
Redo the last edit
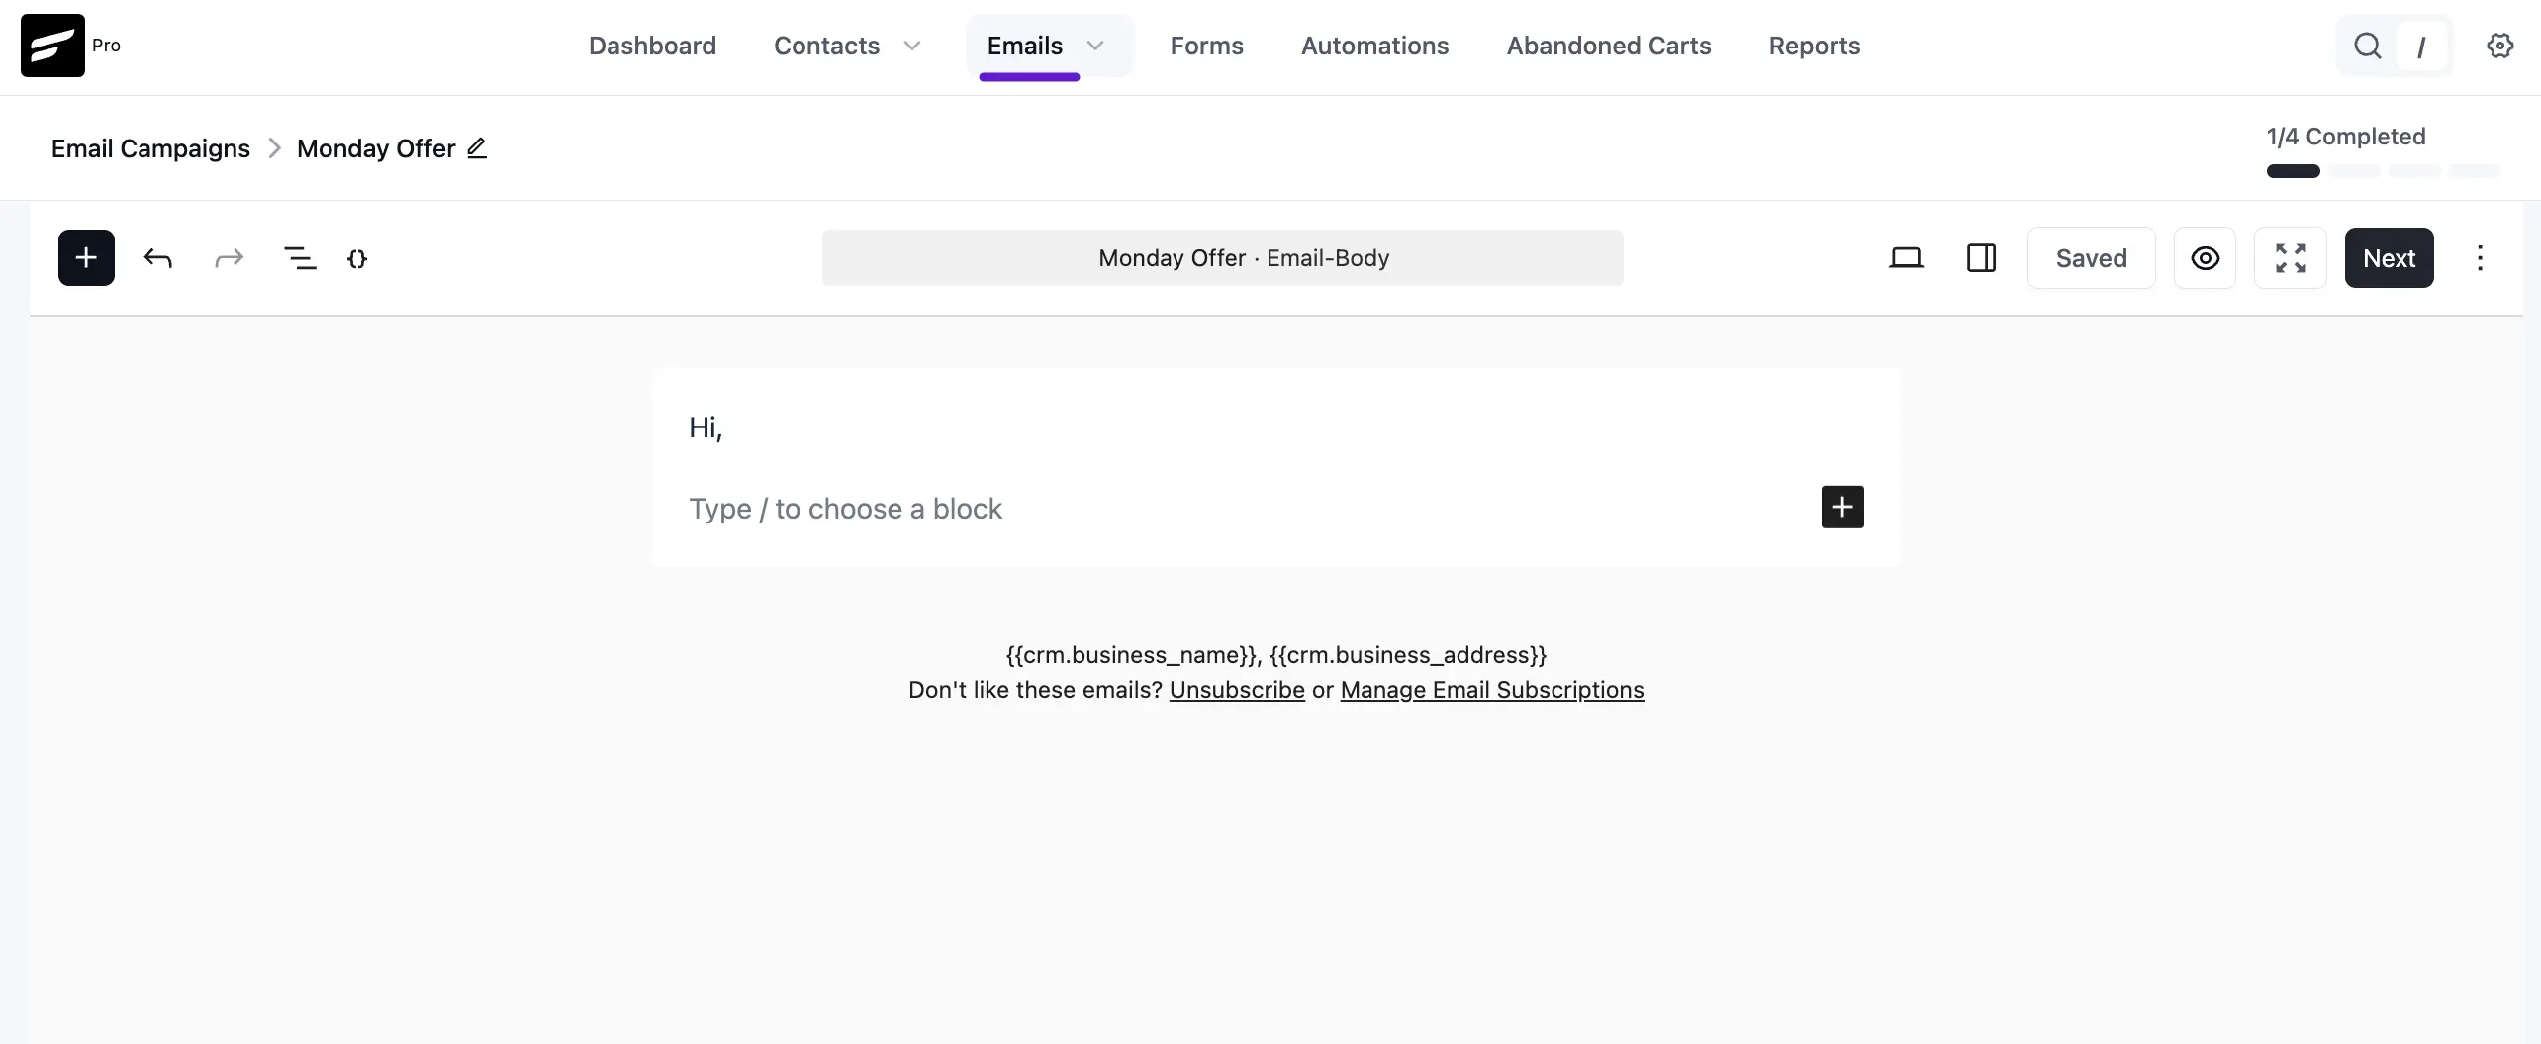point(230,258)
